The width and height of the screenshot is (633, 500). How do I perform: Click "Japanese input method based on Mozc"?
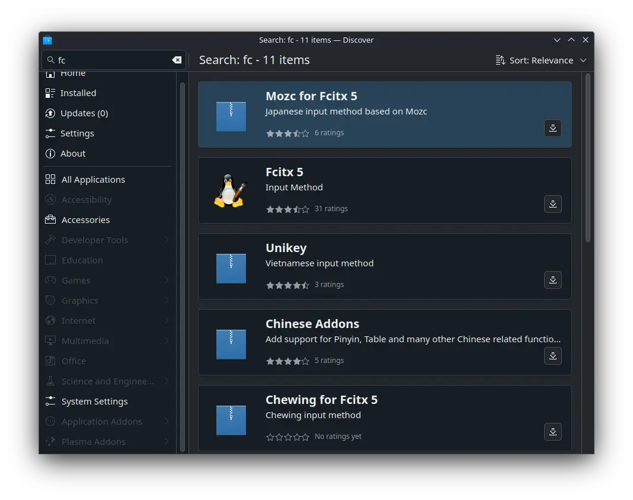point(346,112)
